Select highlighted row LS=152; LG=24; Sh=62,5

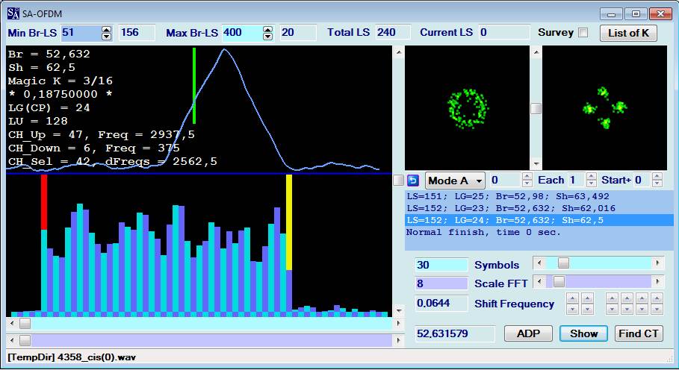pyautogui.click(x=539, y=220)
